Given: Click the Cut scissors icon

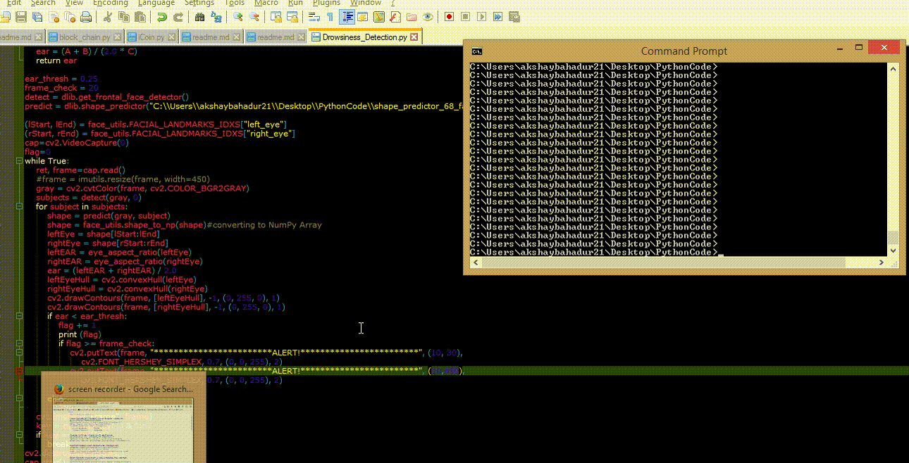Looking at the screenshot, I should pos(107,17).
